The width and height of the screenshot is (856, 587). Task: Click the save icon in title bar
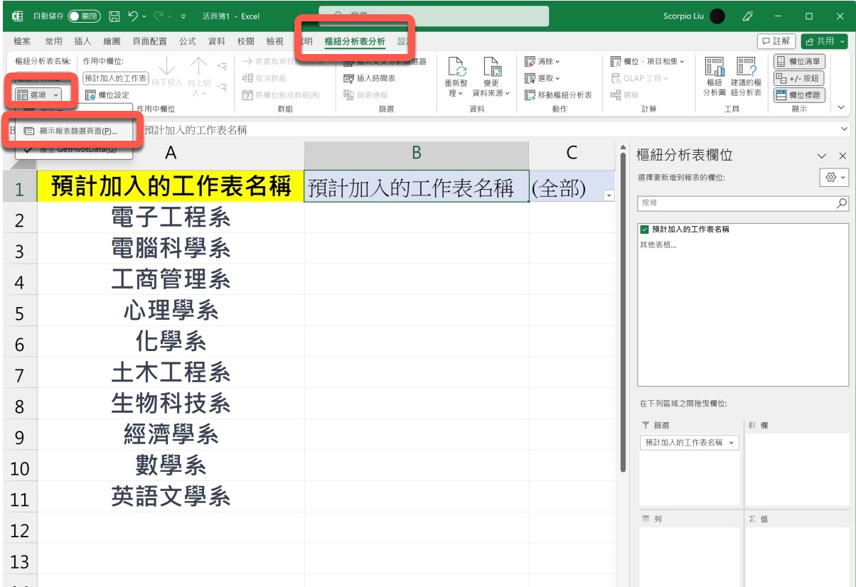(114, 16)
